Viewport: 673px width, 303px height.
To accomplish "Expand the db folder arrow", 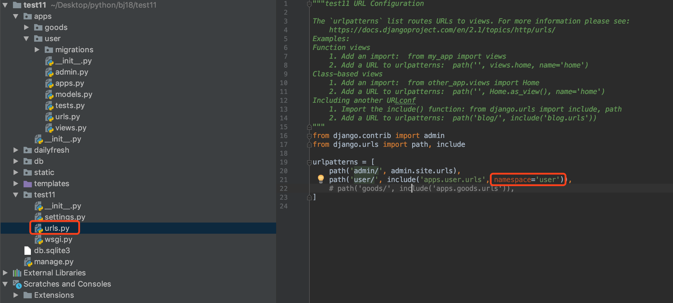I will (16, 161).
